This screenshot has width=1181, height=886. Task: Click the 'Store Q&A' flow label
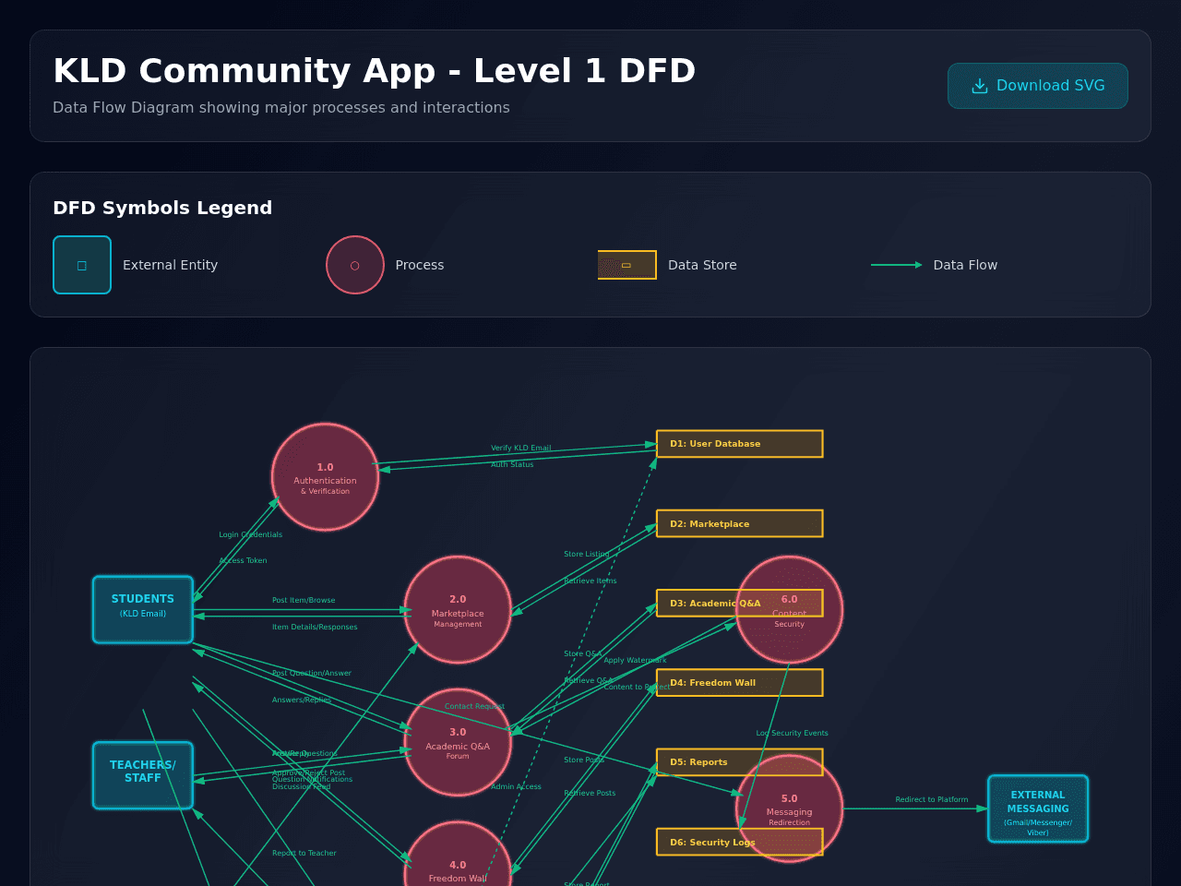582,653
